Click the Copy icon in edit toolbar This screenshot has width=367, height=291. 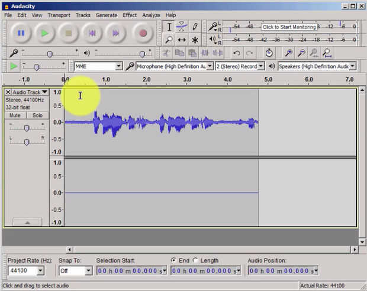click(x=179, y=53)
